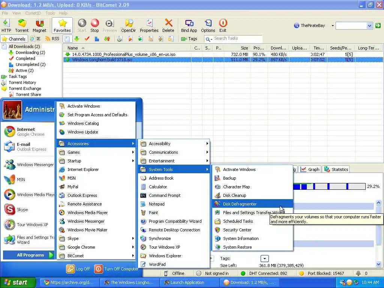Expand the Google Chrome program folder
The image size is (384, 288).
click(x=96, y=247)
